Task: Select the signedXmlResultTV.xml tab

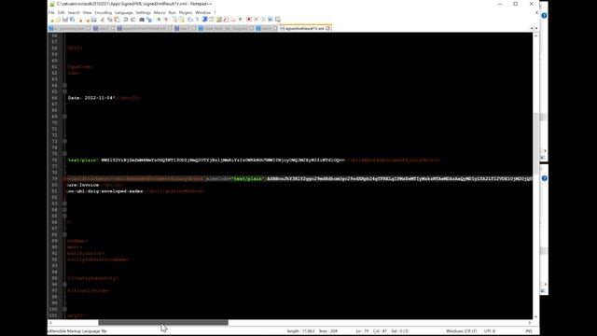Action: coord(305,29)
